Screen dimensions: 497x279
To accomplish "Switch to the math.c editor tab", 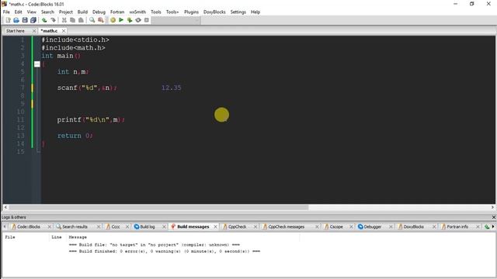I will click(49, 31).
